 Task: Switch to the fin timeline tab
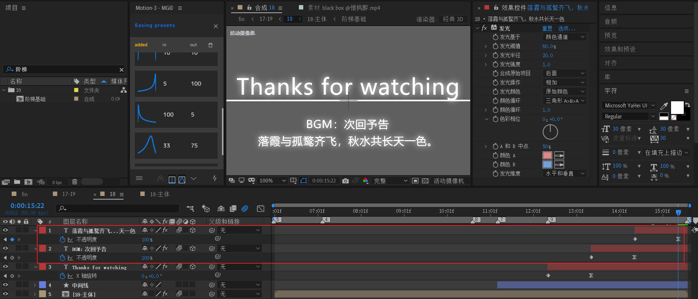[24, 194]
